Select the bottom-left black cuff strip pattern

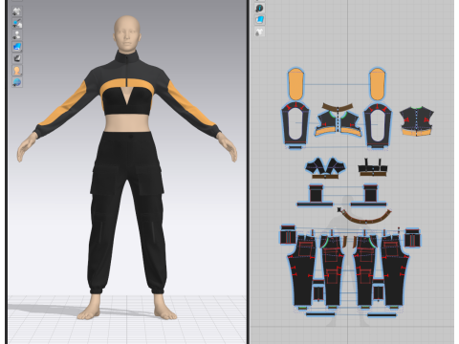pyautogui.click(x=320, y=314)
